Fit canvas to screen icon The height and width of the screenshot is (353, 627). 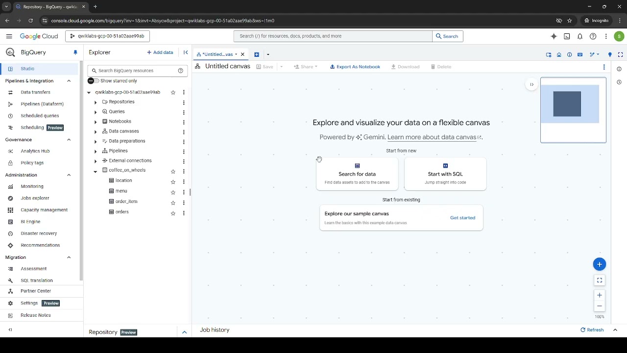click(600, 280)
